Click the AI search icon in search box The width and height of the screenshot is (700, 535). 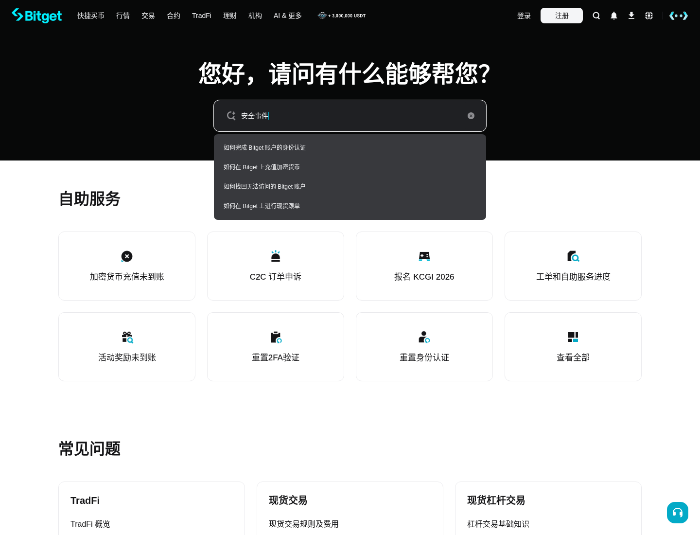[x=231, y=116]
